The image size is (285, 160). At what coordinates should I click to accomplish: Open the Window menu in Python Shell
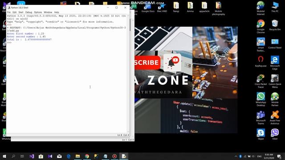(48, 12)
